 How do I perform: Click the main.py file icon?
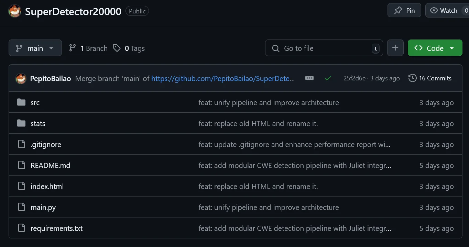coord(21,207)
